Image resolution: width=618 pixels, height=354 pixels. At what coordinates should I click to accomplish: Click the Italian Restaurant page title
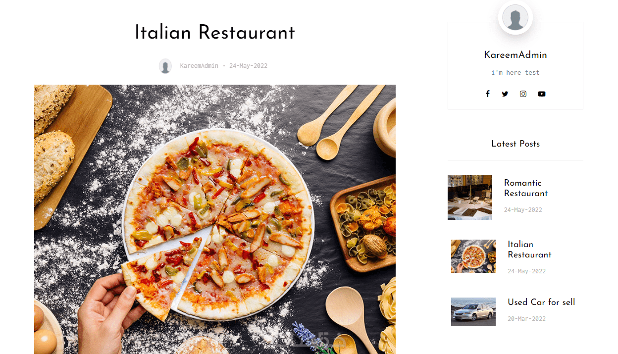pos(215,33)
